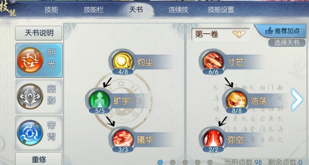Choose the 帝青 blue emblem category

tap(39, 133)
